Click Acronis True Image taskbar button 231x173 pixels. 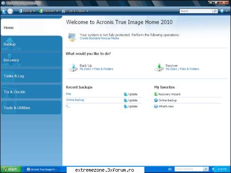click(x=42, y=169)
